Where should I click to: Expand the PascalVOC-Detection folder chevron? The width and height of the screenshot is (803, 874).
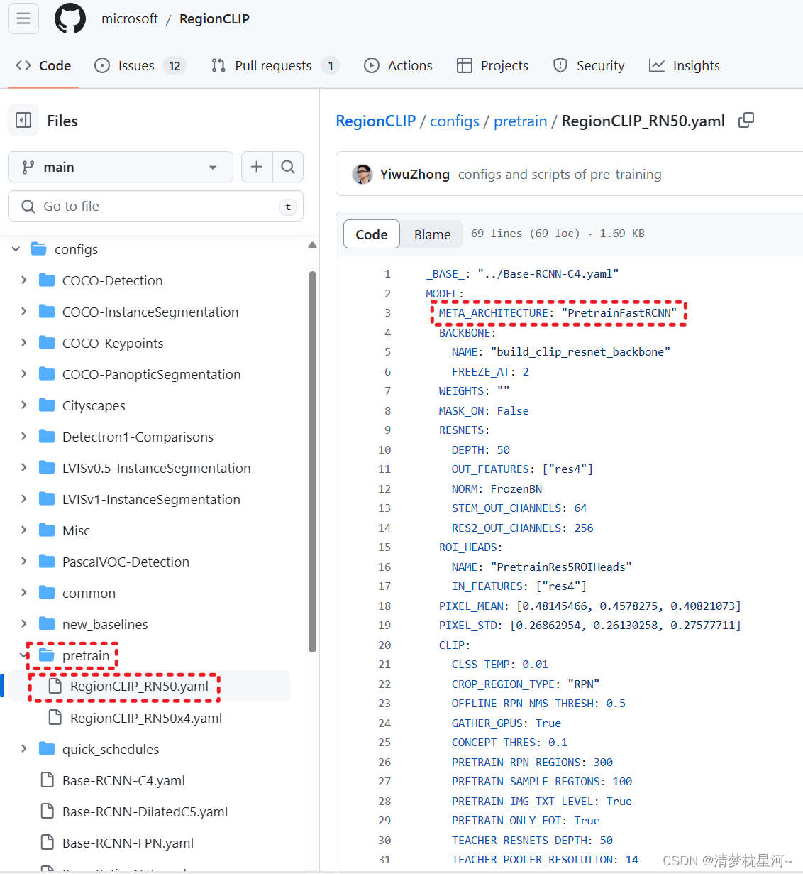tap(23, 562)
